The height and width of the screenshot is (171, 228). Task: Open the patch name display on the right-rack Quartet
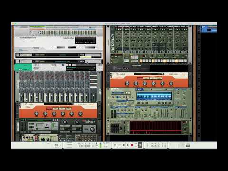point(147,74)
